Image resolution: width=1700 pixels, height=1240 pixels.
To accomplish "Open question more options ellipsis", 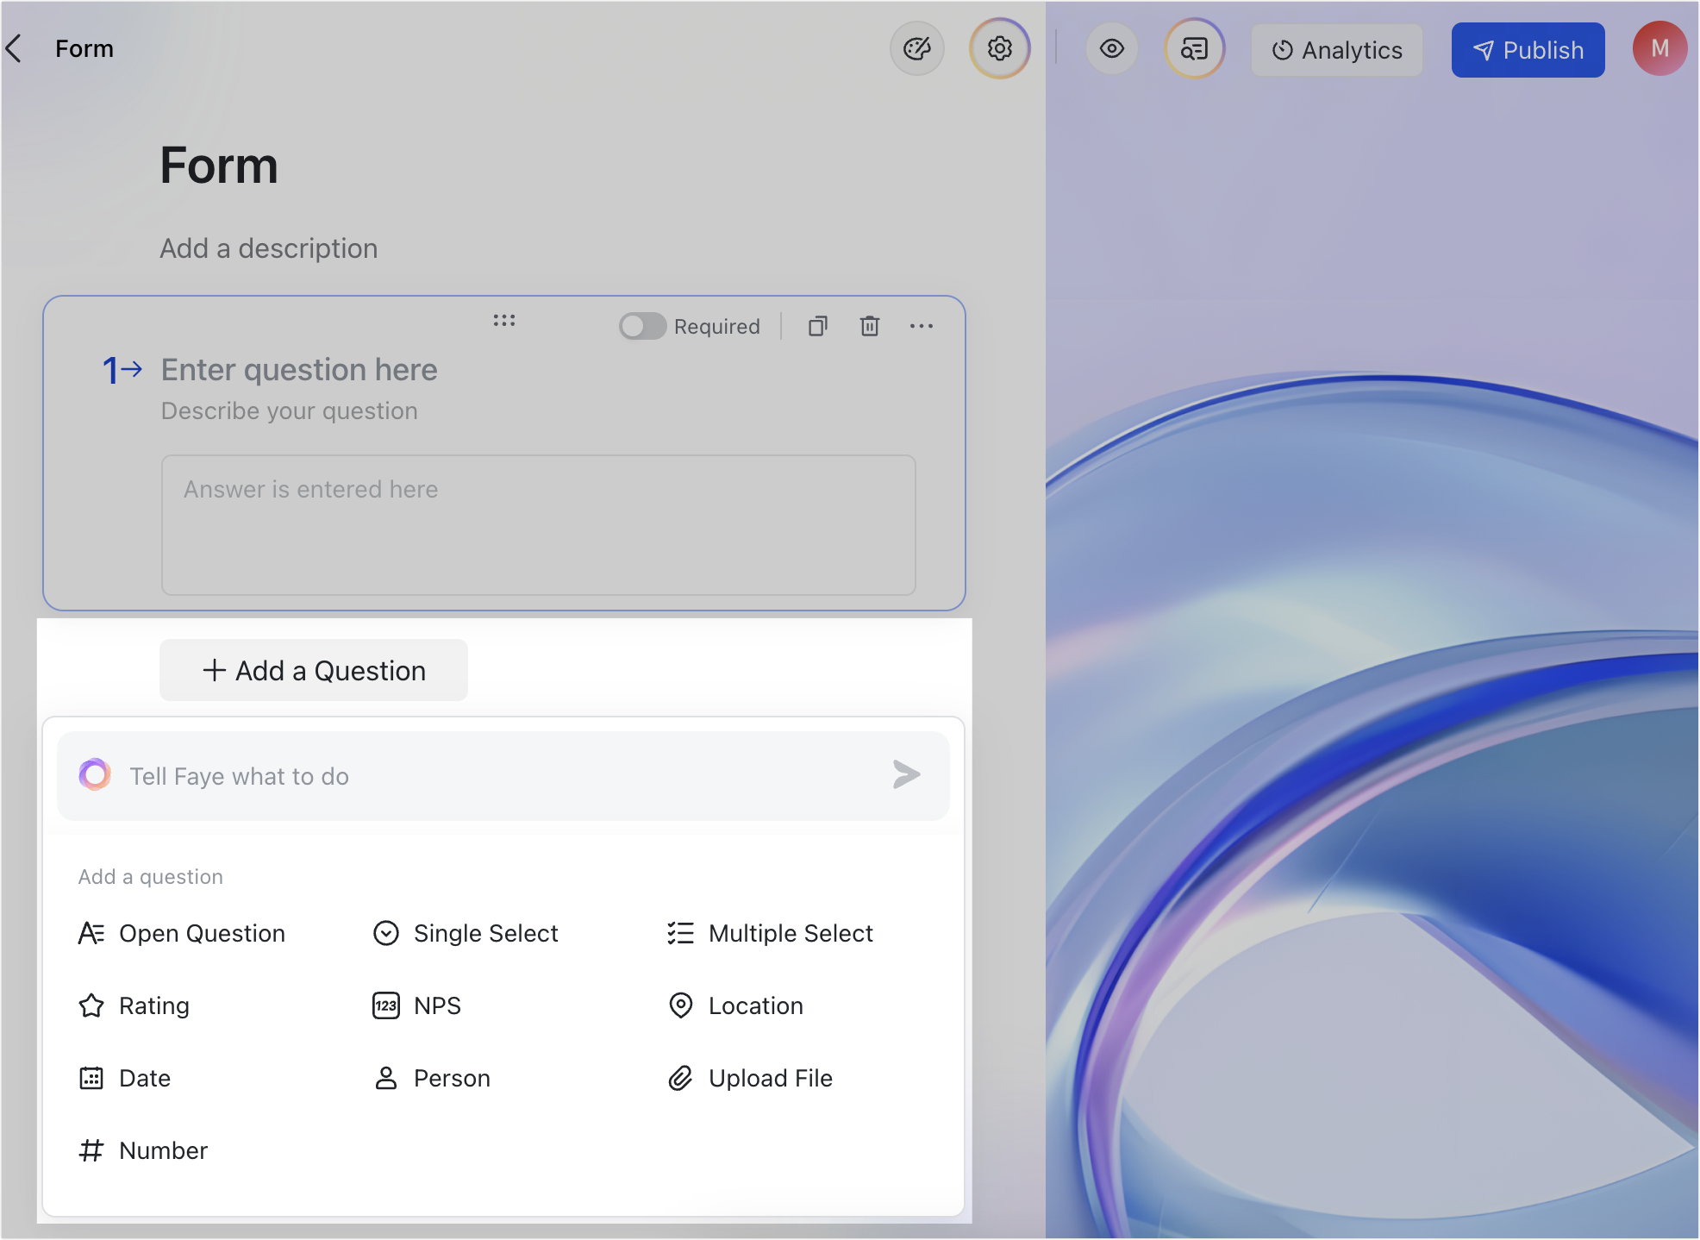I will pyautogui.click(x=921, y=326).
